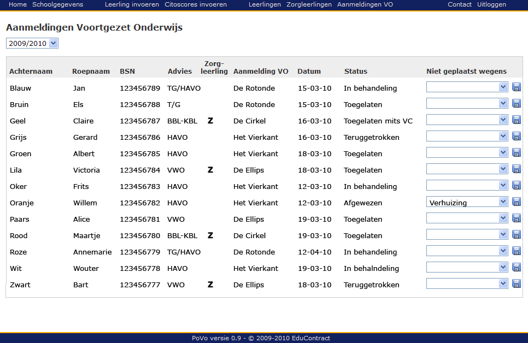The height and width of the screenshot is (343, 528).
Task: Open 'Niet geplaatst wegens' dropdown for Roze
Action: pyautogui.click(x=467, y=251)
